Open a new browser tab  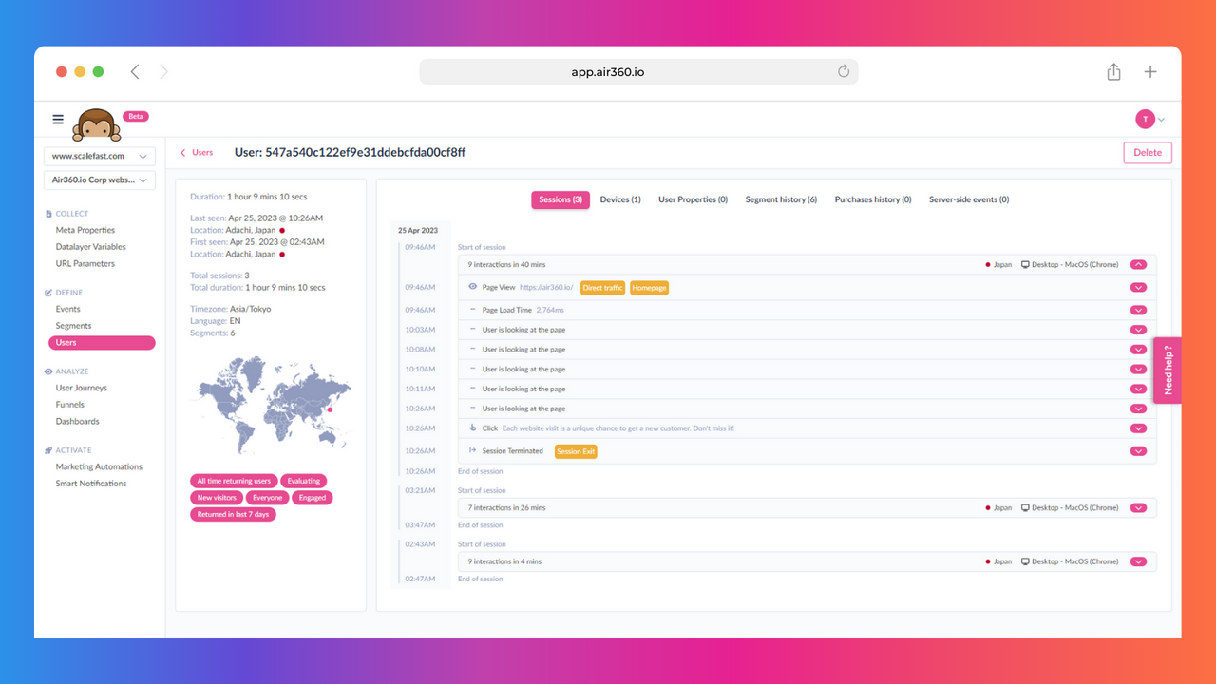click(x=1150, y=71)
